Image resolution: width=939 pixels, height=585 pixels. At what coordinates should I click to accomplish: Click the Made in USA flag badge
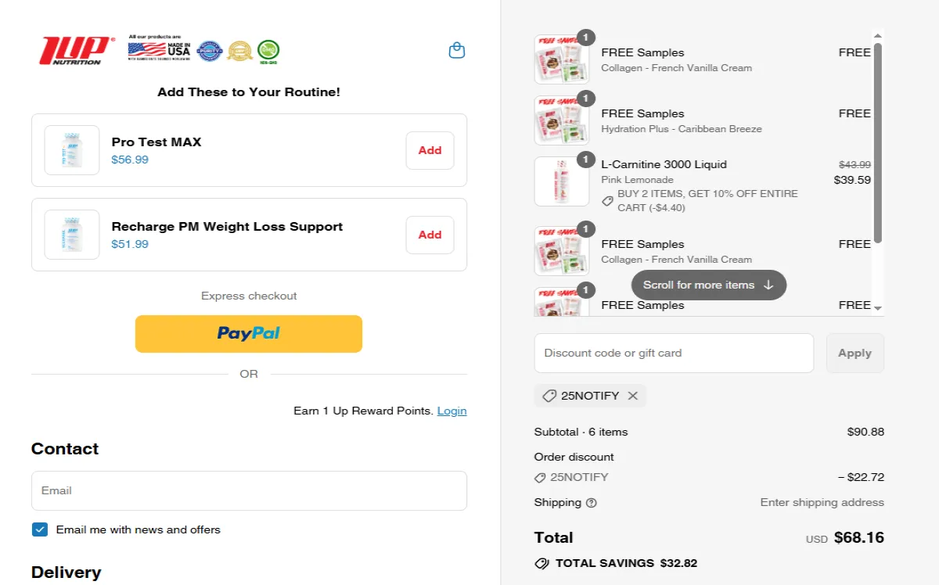(160, 50)
